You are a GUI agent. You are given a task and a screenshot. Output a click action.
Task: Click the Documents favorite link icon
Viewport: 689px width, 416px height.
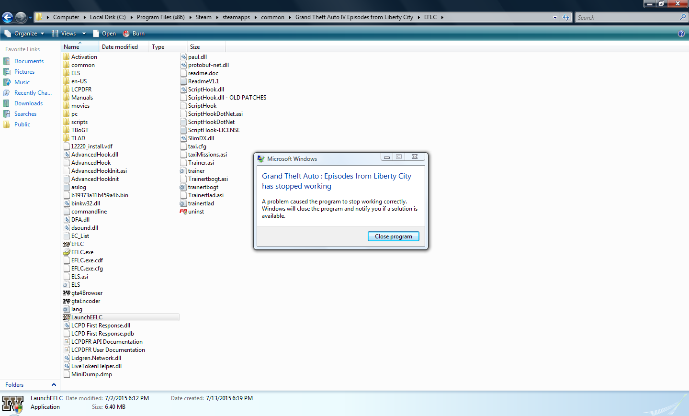(7, 61)
